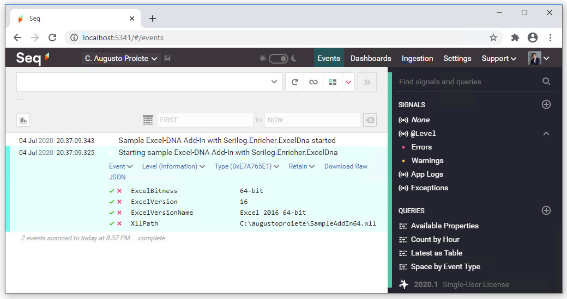Add a new query with plus icon
Viewport: 567px width, 299px height.
tap(546, 210)
